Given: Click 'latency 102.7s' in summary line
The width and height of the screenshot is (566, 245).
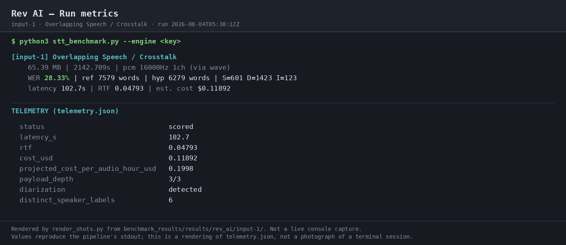Looking at the screenshot, I should (x=57, y=89).
